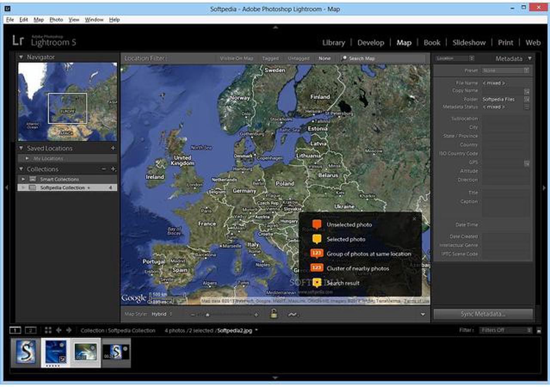Select the video thumbnail with S logo on black
550x387 pixels.
(116, 352)
